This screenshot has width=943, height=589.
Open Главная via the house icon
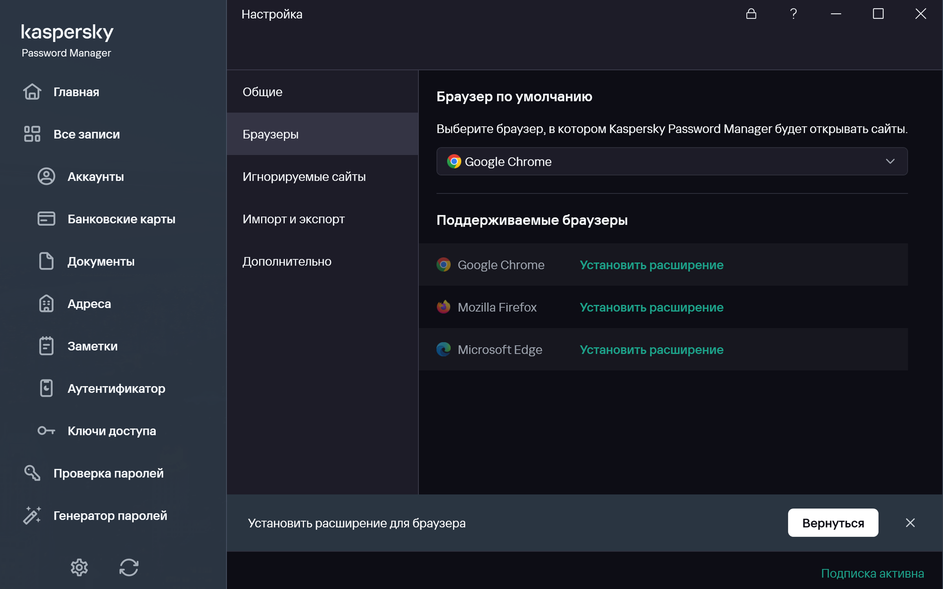coord(32,92)
